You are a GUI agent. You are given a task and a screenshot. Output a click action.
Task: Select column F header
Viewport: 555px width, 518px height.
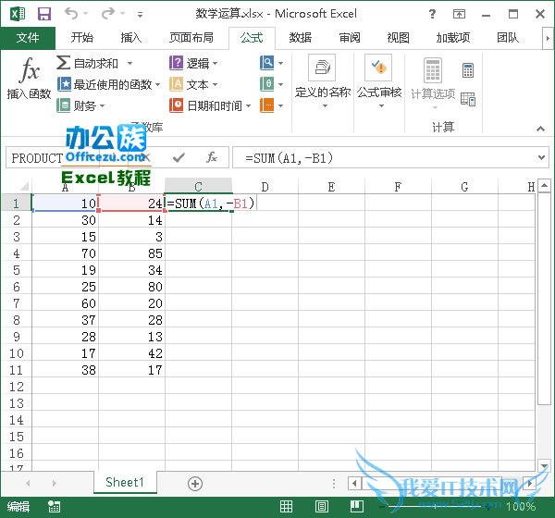[x=398, y=187]
